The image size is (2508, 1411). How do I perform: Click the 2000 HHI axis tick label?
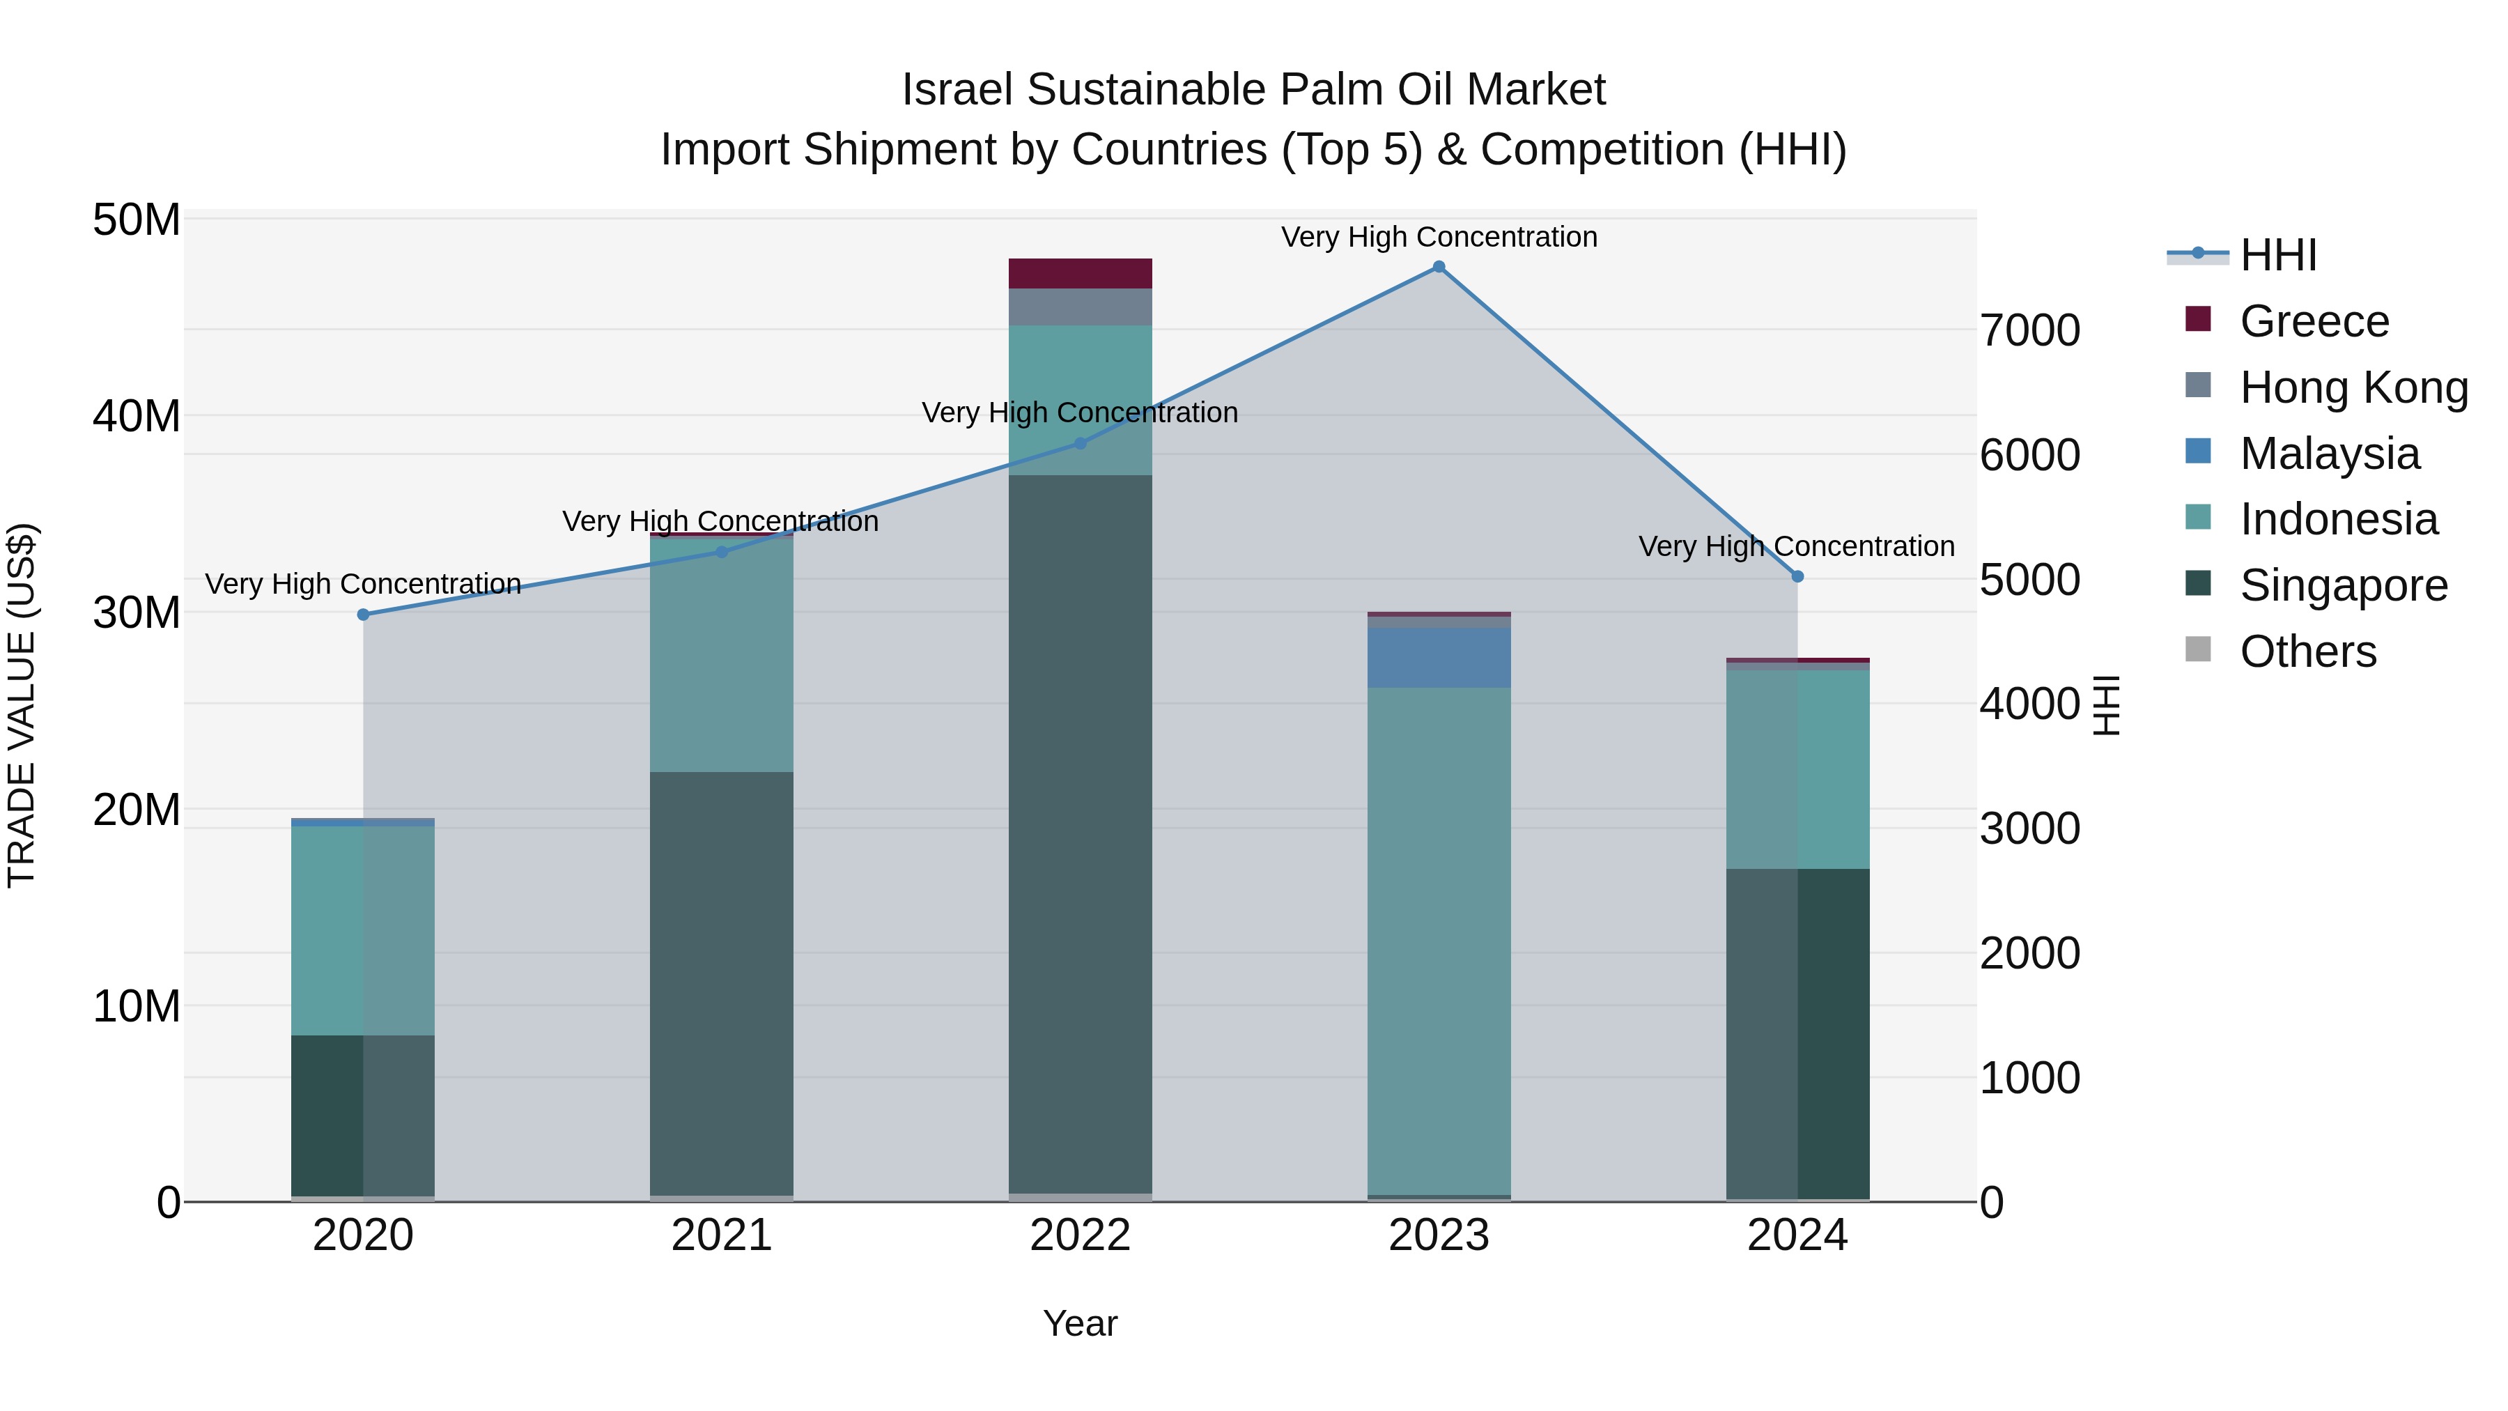pyautogui.click(x=2031, y=953)
